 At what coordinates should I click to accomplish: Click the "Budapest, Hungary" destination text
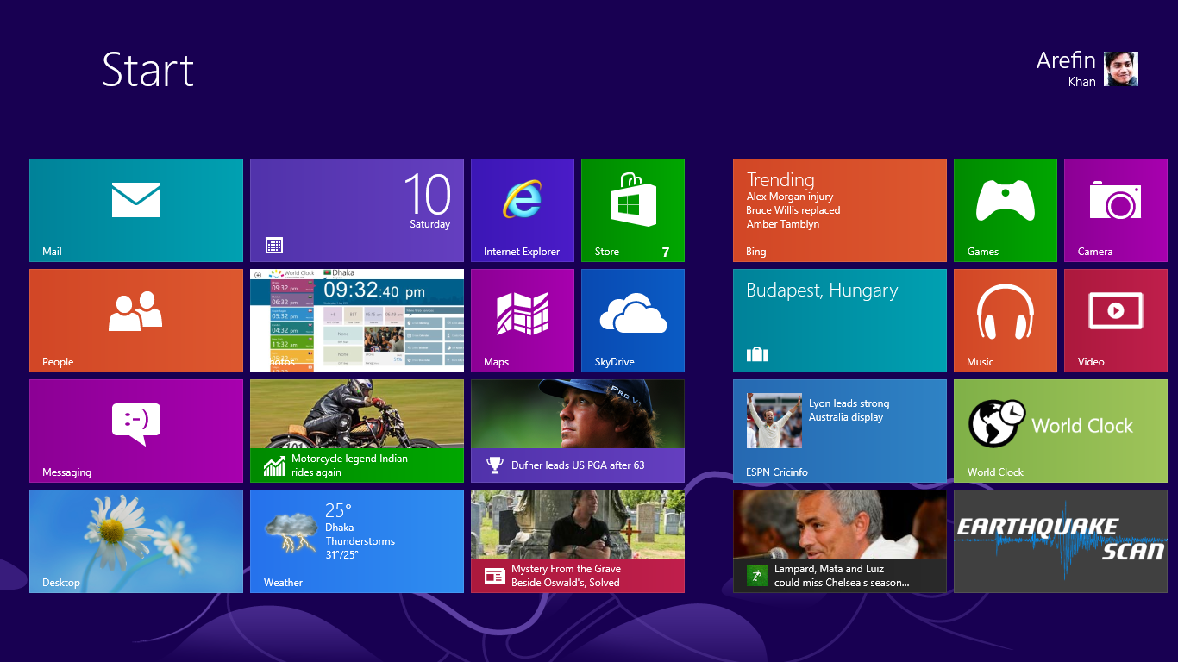click(x=822, y=291)
